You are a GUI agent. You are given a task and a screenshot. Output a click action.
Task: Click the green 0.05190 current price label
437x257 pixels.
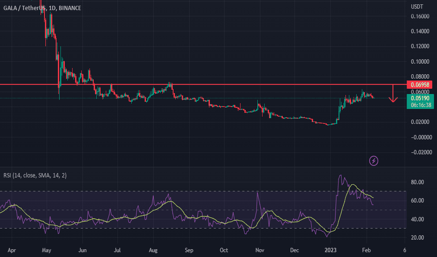(420, 98)
